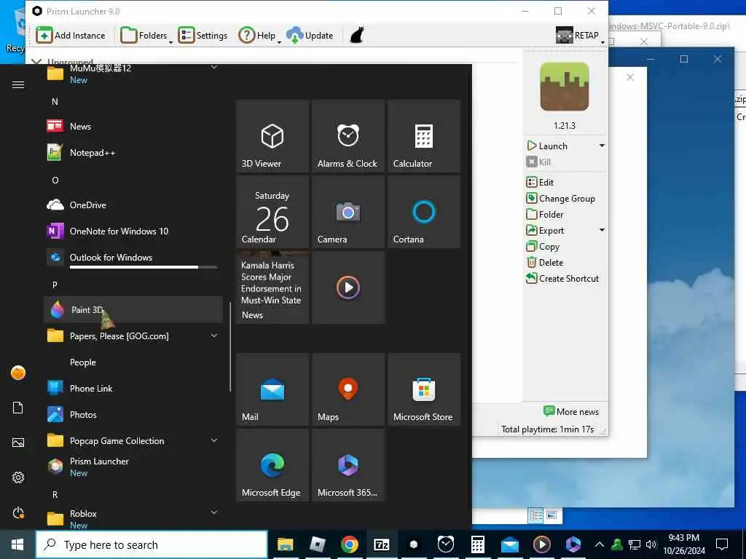
Task: Open the Mail tile
Action: [x=272, y=389]
